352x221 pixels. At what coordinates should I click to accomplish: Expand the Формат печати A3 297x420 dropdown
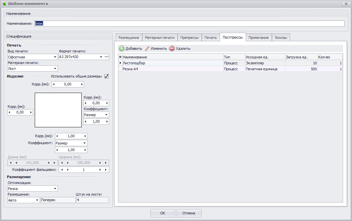coord(101,57)
